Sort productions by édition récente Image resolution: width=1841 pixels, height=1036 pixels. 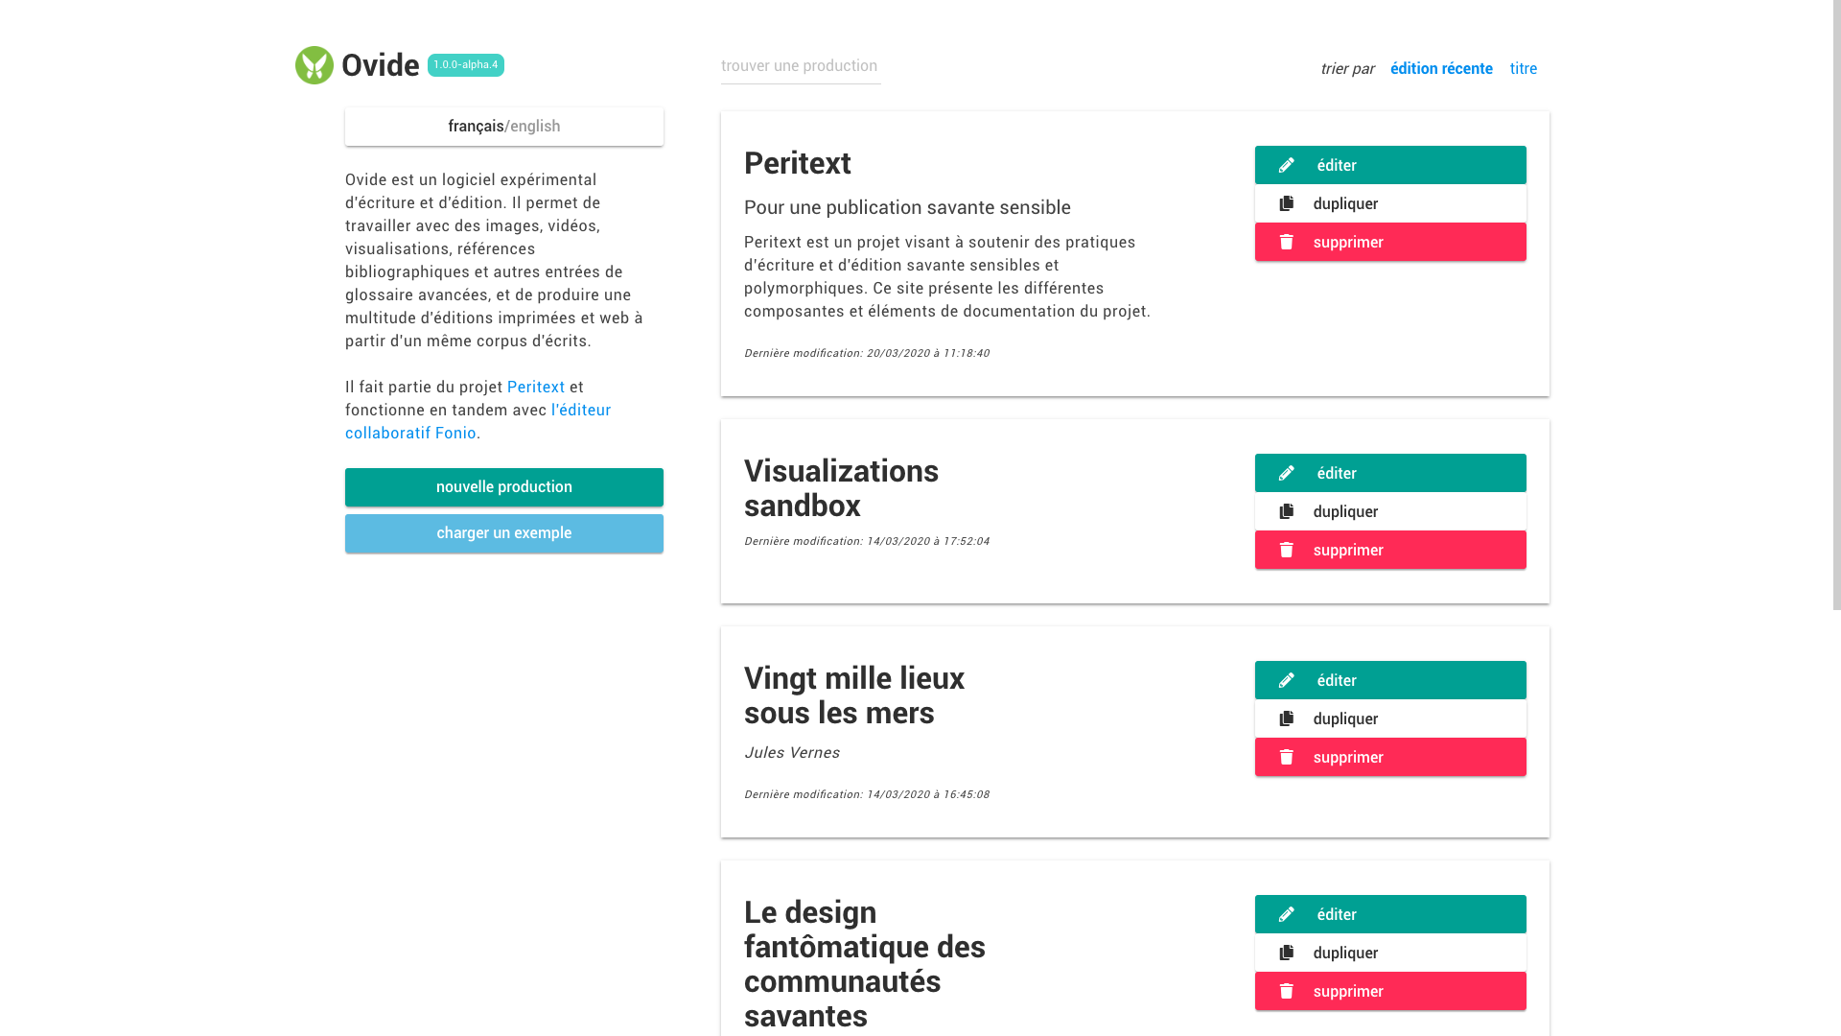(1441, 68)
